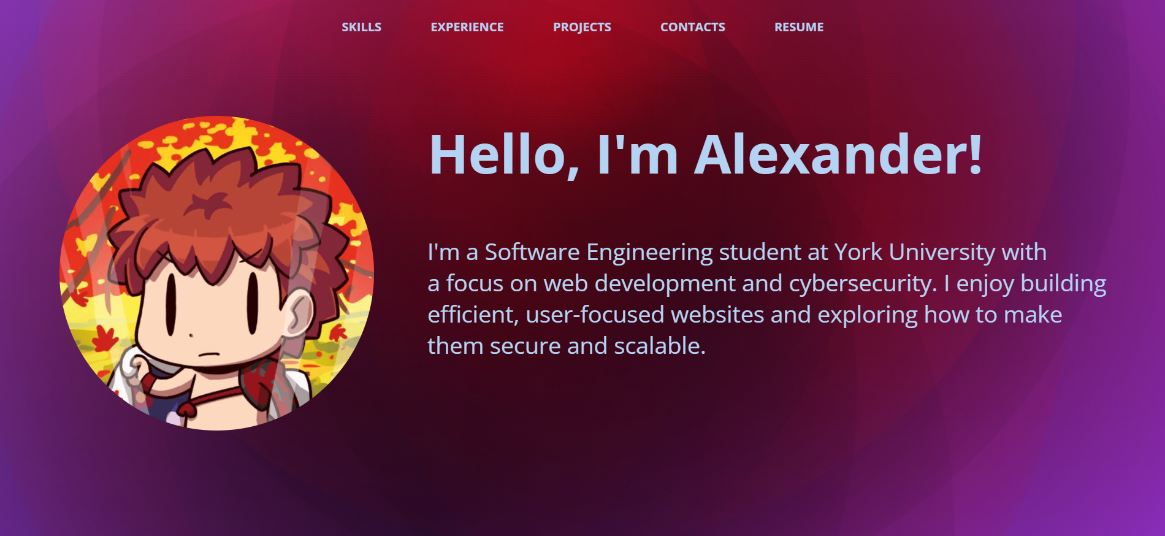Click the circular cartoon profile picture

coord(216,273)
